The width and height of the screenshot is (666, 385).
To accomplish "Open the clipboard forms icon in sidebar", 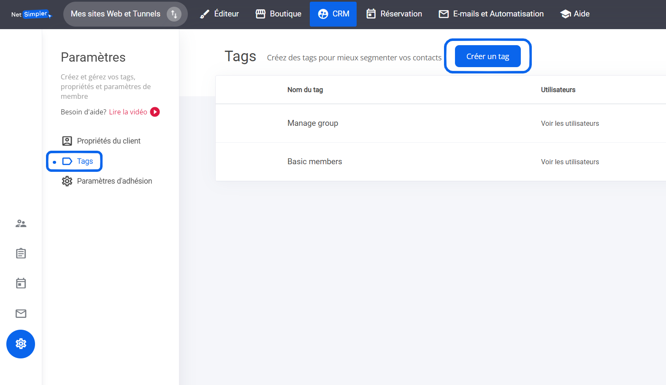I will [x=21, y=253].
